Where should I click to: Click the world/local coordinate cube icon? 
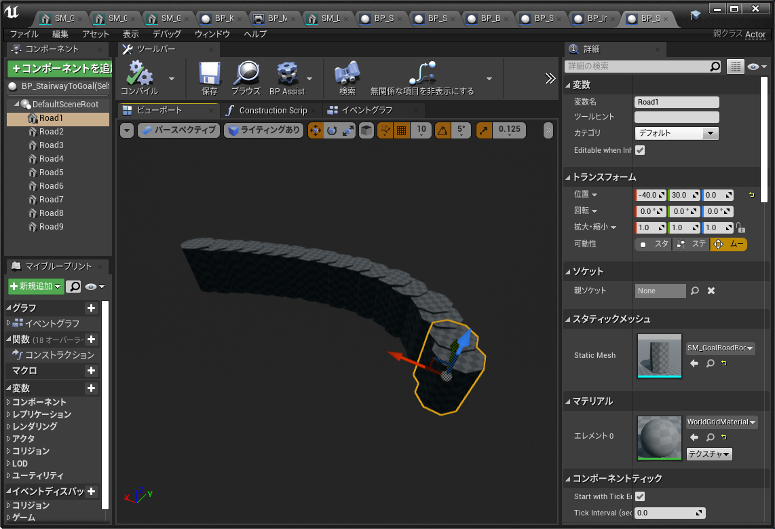click(x=366, y=130)
